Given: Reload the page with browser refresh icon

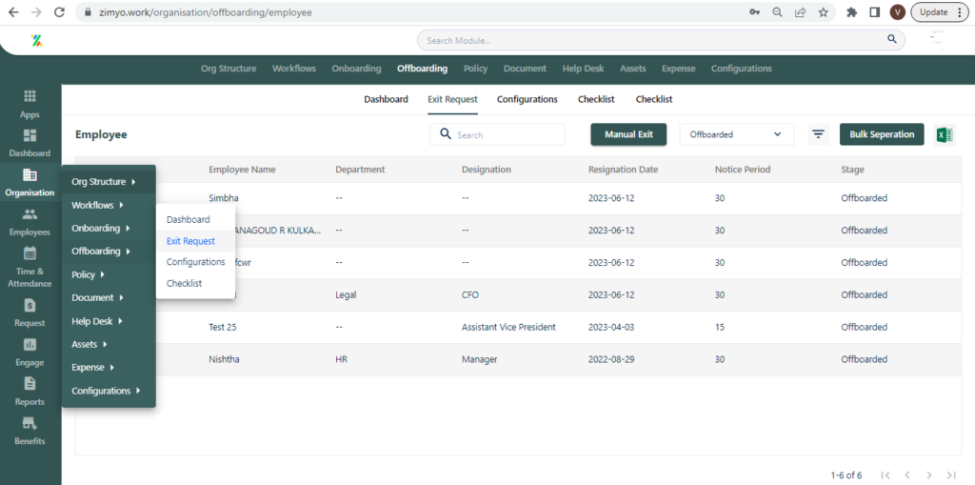Looking at the screenshot, I should pos(60,11).
